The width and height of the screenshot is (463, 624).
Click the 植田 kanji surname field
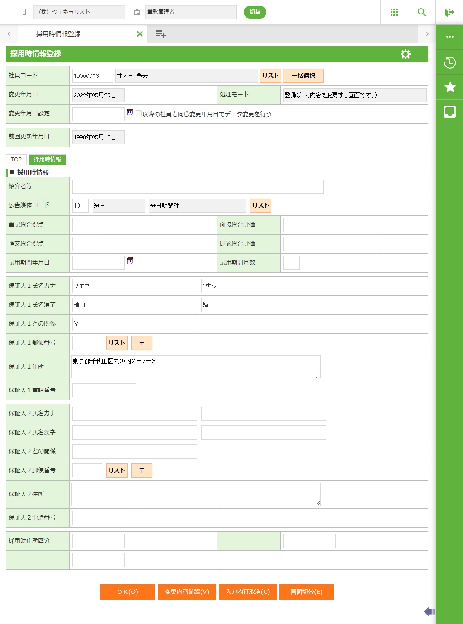tap(135, 305)
